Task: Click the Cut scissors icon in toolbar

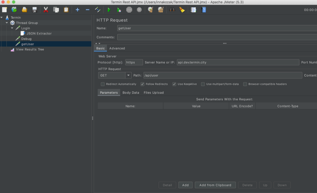Action: 46,10
